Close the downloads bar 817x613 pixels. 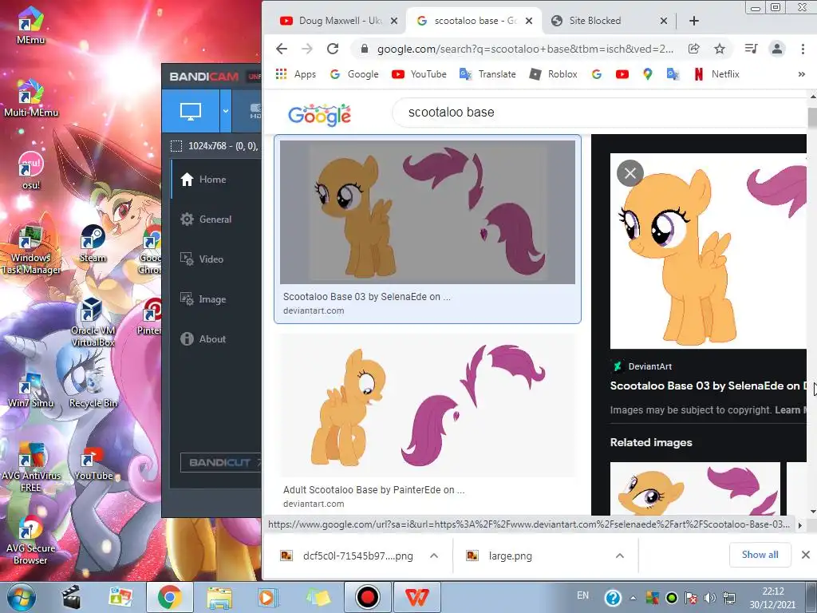pyautogui.click(x=805, y=555)
